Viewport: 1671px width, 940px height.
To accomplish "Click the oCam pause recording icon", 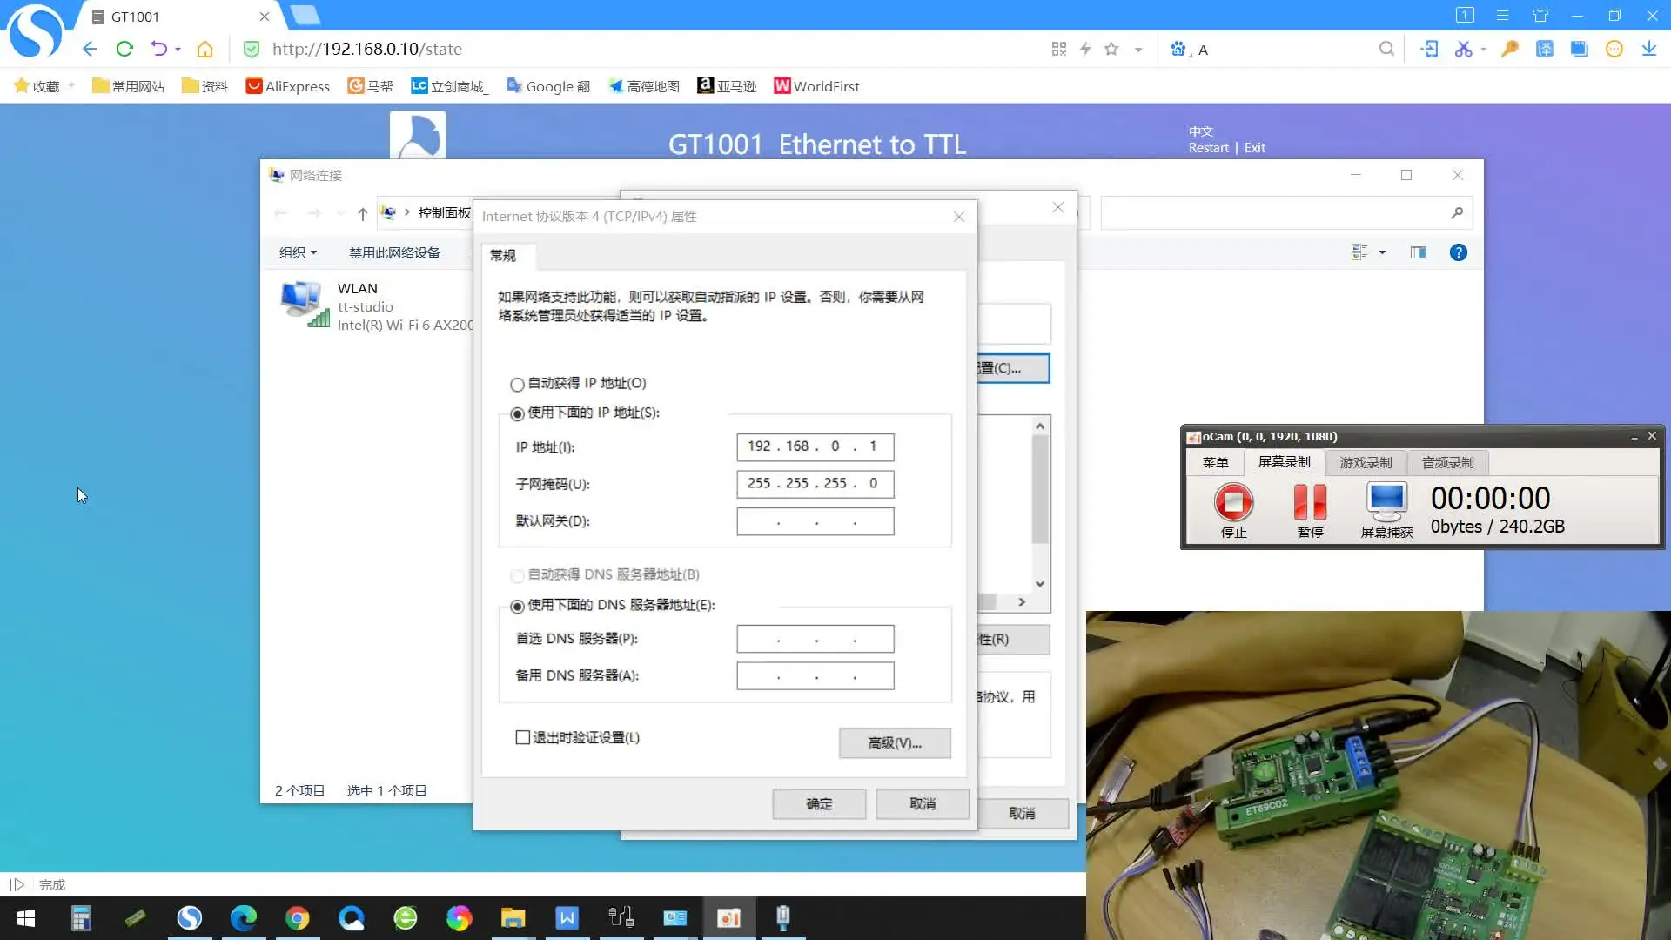I will [x=1310, y=502].
